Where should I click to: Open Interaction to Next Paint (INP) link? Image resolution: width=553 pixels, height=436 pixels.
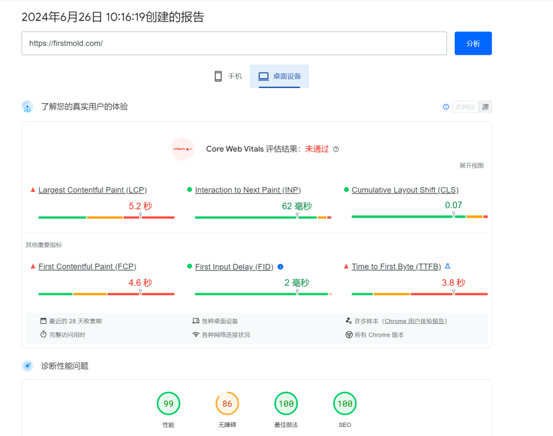coord(248,190)
